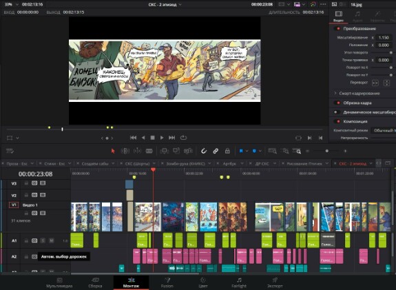The height and width of the screenshot is (290, 396).
Task: Click the replace clip toolbar icon
Action: click(188, 151)
